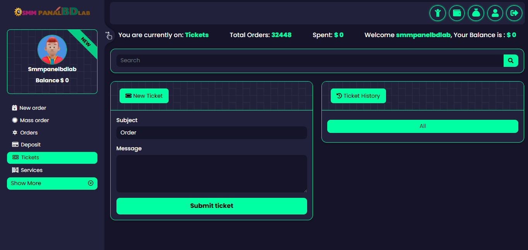
Task: Select the All ticket history filter
Action: [422, 126]
